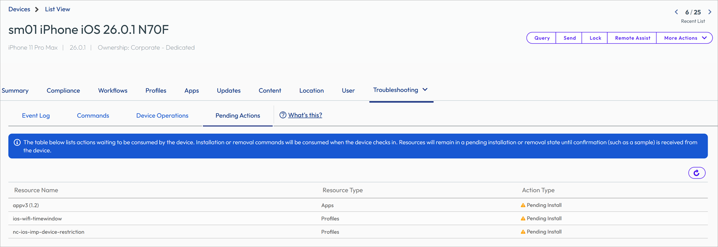Click Pending Install for nc-ios-imp-device-restriction
718x247 pixels.
pos(544,232)
